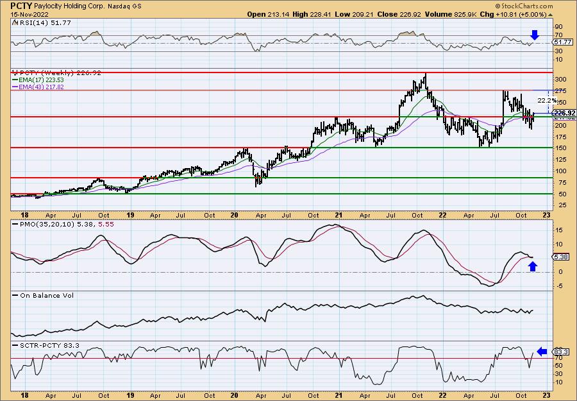Click the SCTR-PCTY 83.3 panel label
This screenshot has height=401, width=577.
click(46, 345)
